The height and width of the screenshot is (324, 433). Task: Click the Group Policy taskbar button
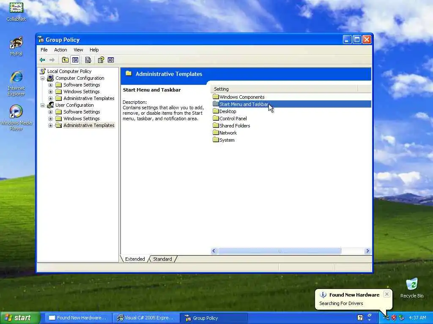[214, 318]
